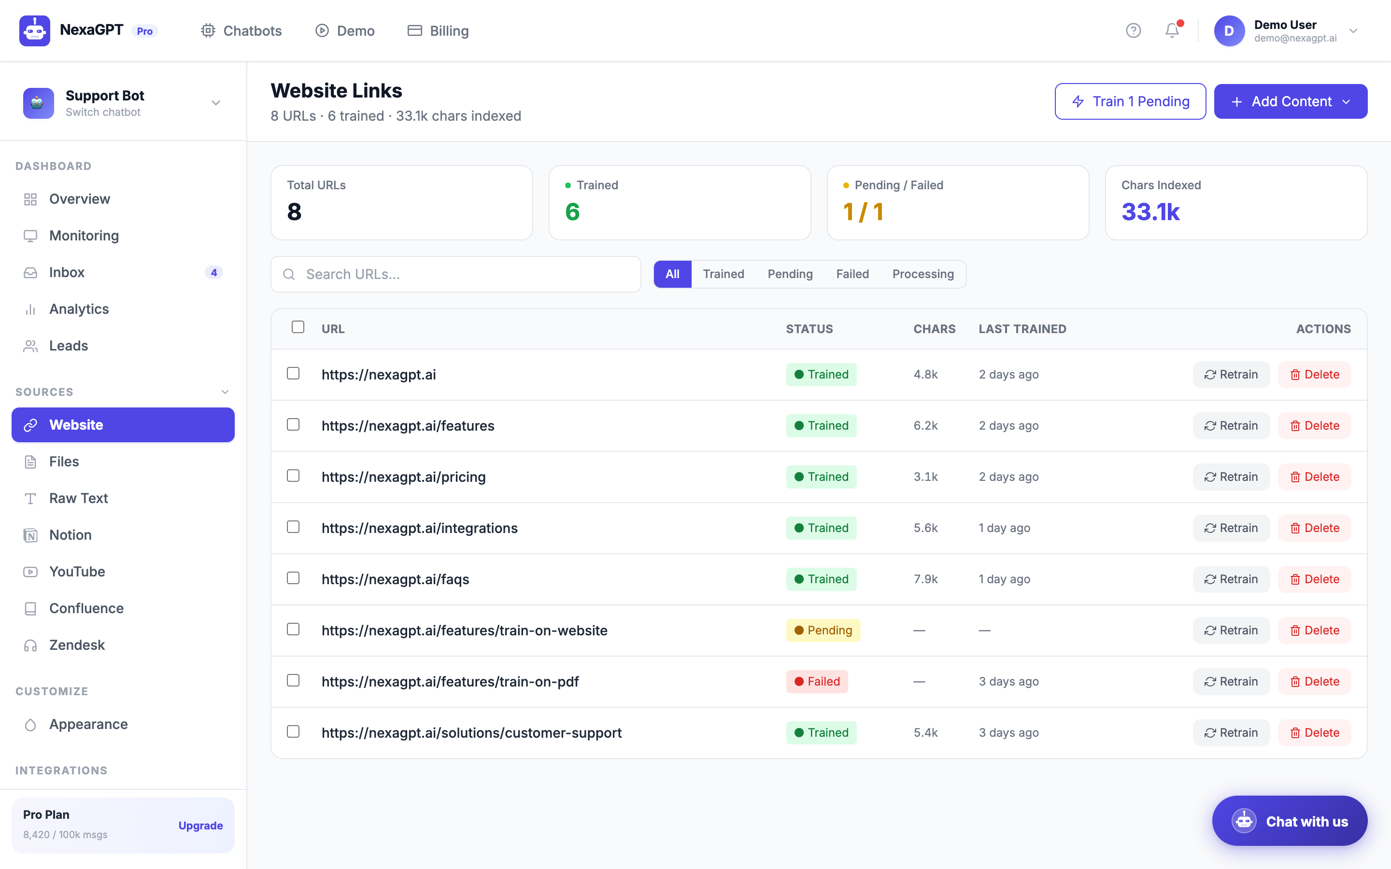Go to Monitoring in the sidebar
This screenshot has height=869, width=1391.
point(123,236)
